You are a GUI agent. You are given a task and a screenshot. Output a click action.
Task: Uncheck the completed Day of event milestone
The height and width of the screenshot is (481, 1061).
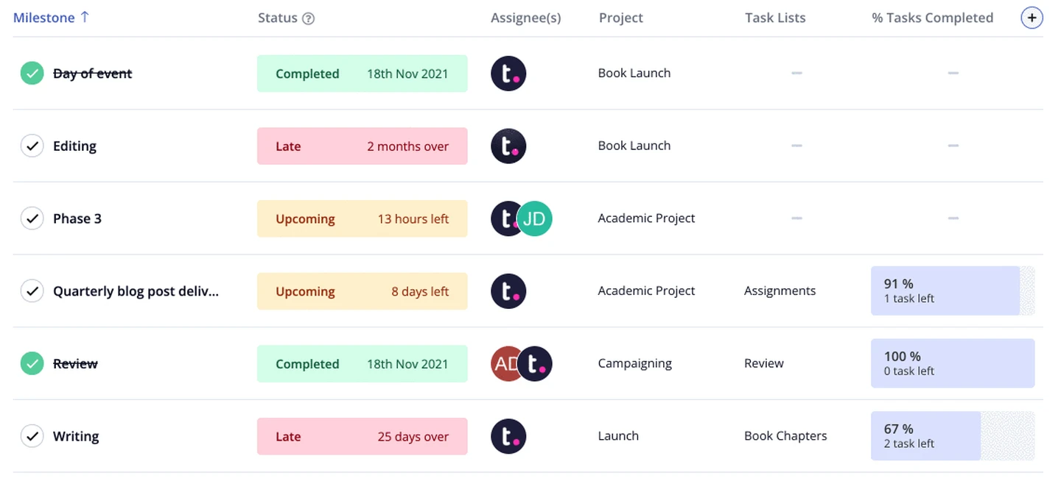click(32, 74)
